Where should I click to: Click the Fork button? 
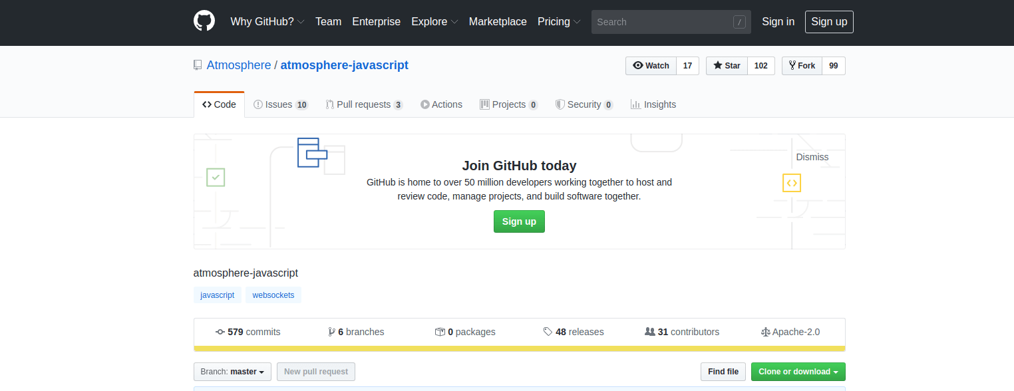[802, 66]
